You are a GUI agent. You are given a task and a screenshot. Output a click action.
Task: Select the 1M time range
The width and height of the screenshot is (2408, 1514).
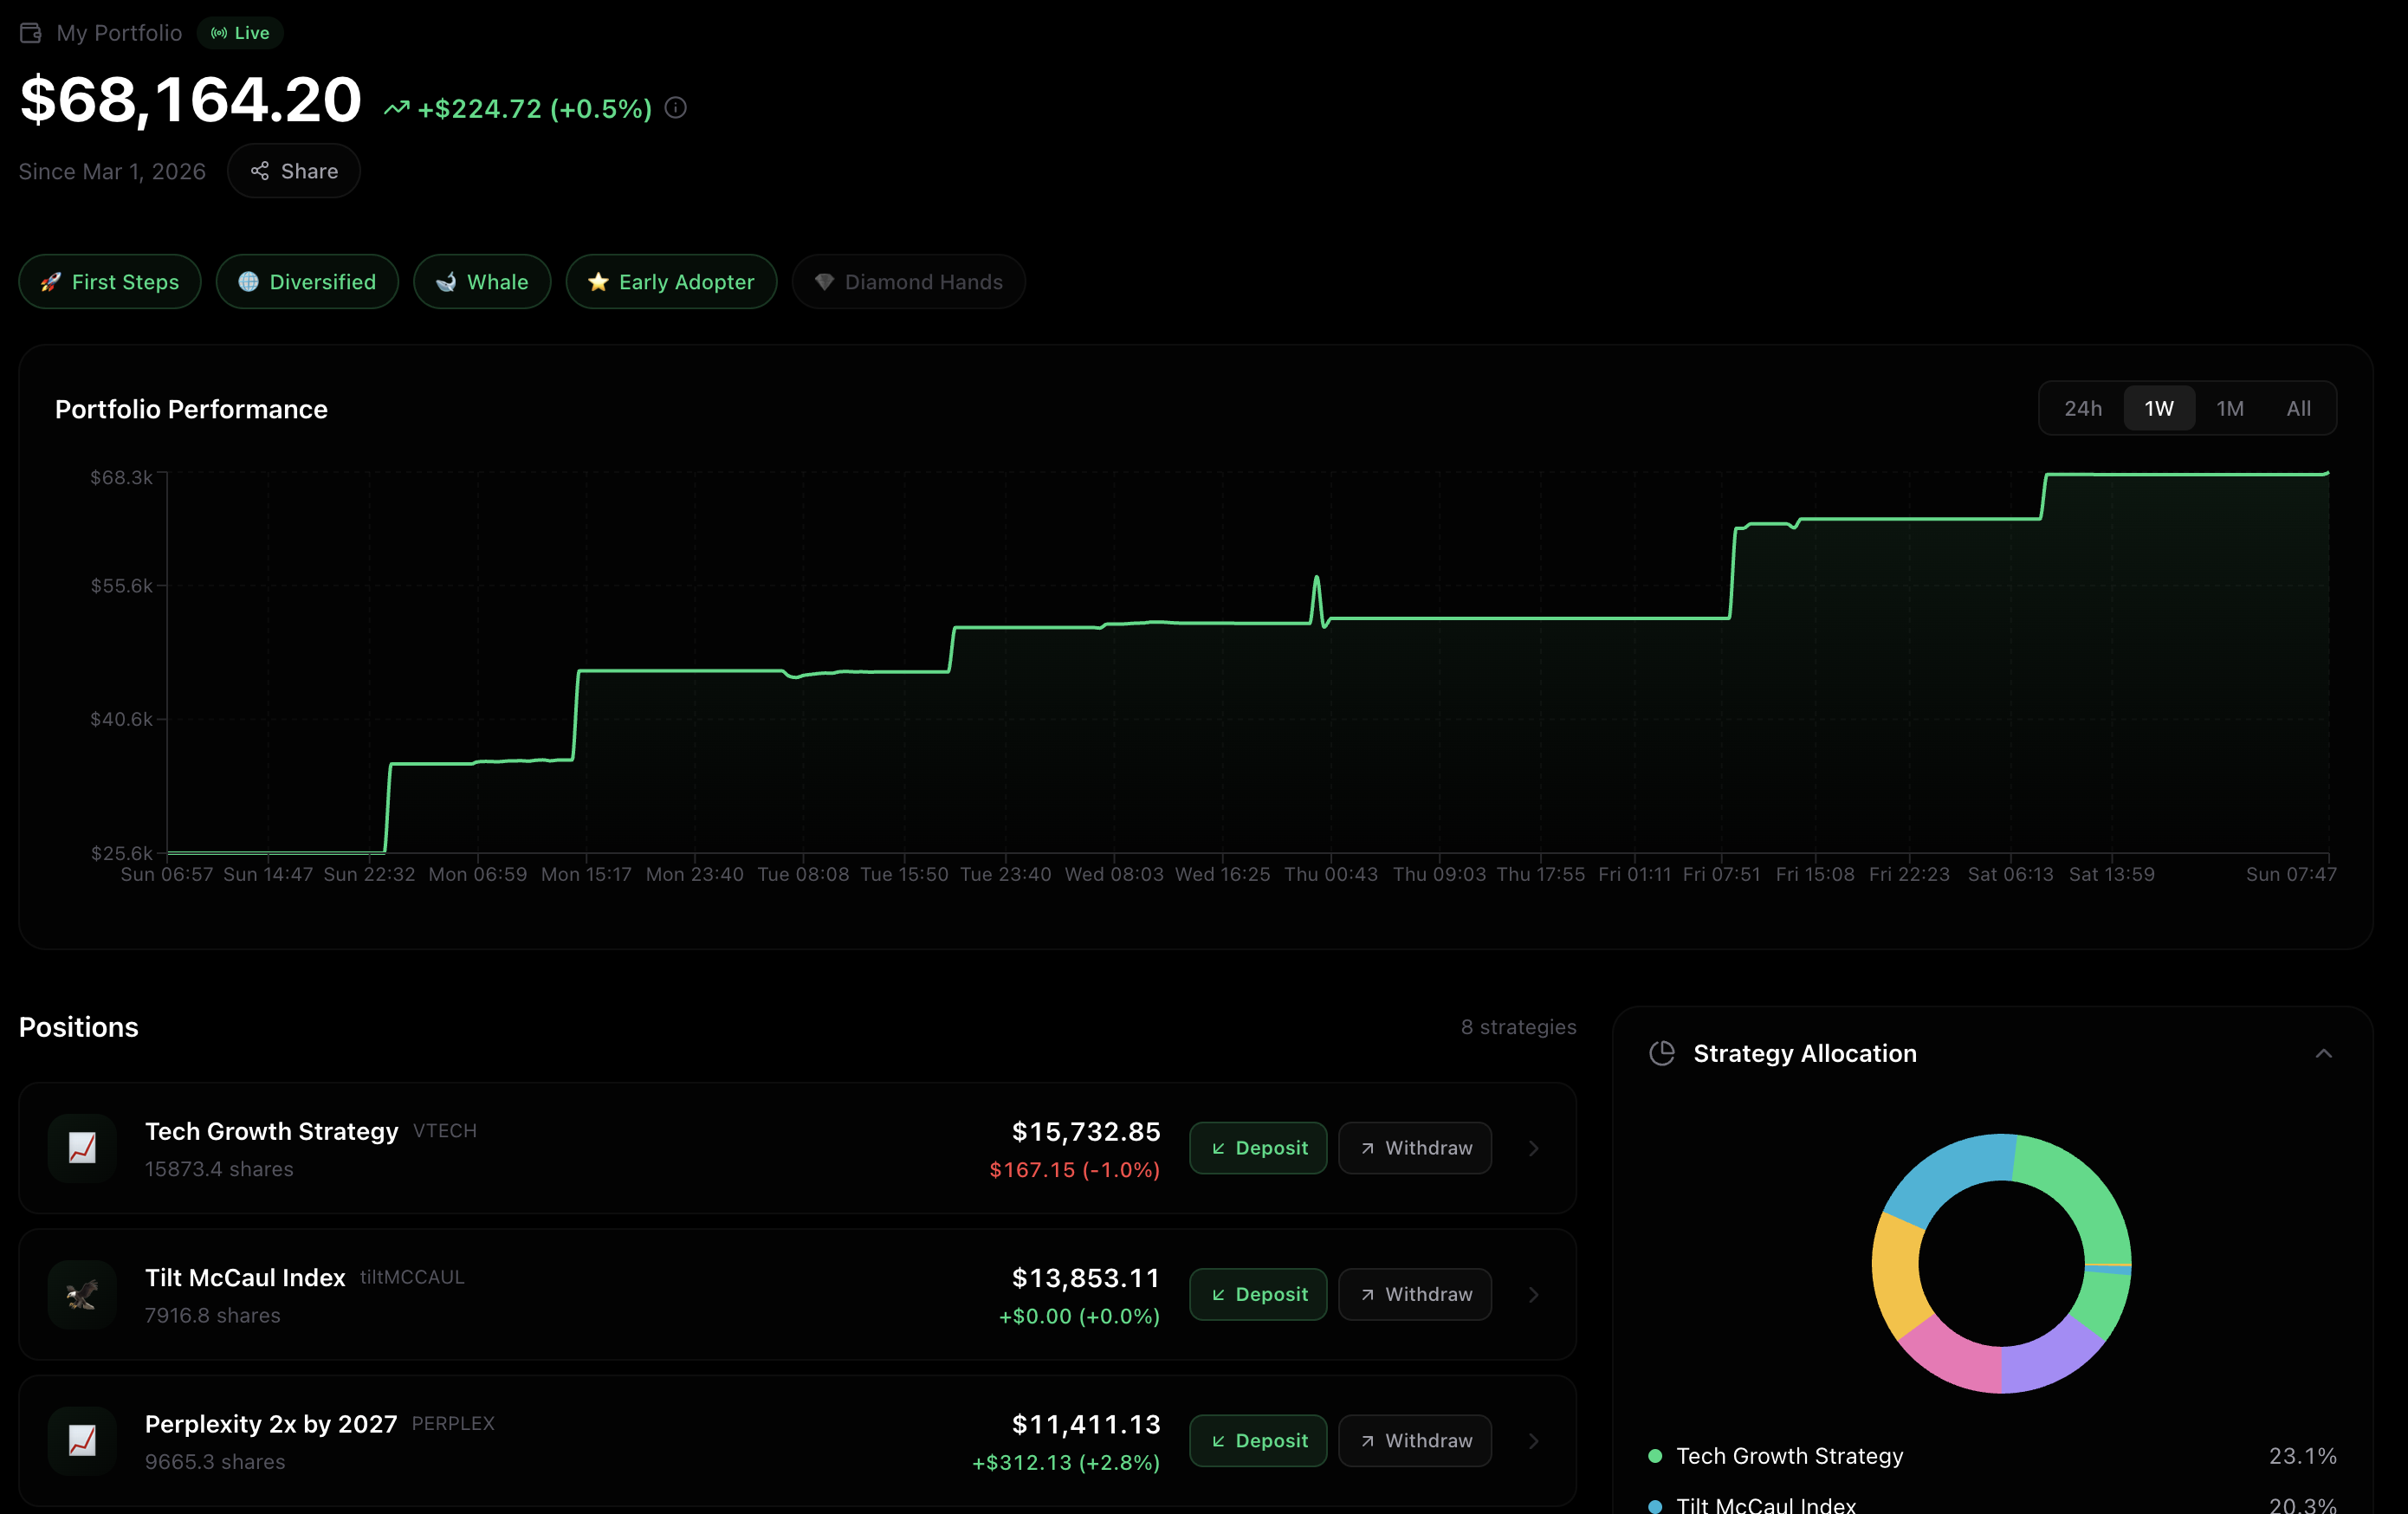[x=2230, y=408]
